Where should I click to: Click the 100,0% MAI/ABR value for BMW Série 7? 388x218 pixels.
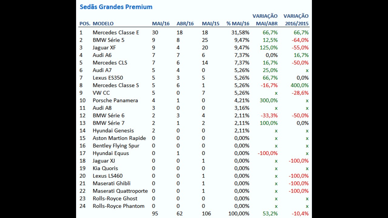(x=269, y=123)
